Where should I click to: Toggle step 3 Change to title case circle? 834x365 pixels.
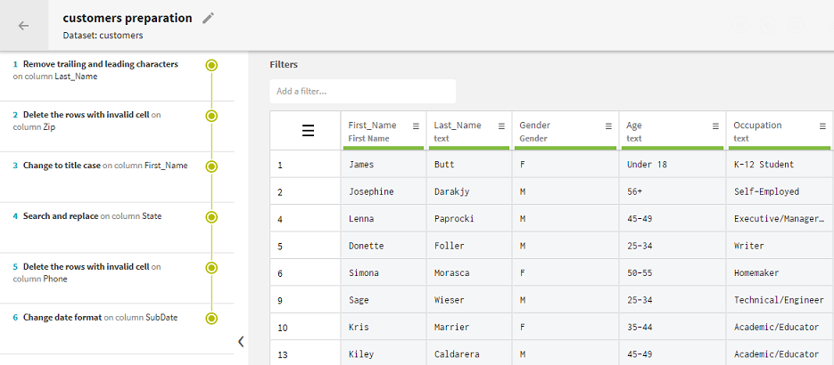(x=211, y=166)
